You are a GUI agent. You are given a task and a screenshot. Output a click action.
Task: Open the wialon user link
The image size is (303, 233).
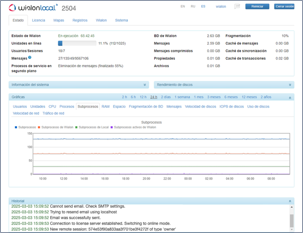[x=221, y=6]
